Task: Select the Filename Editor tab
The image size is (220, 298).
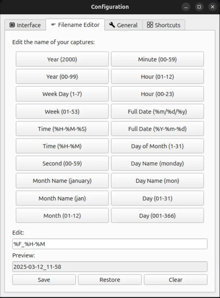Action: click(x=75, y=25)
